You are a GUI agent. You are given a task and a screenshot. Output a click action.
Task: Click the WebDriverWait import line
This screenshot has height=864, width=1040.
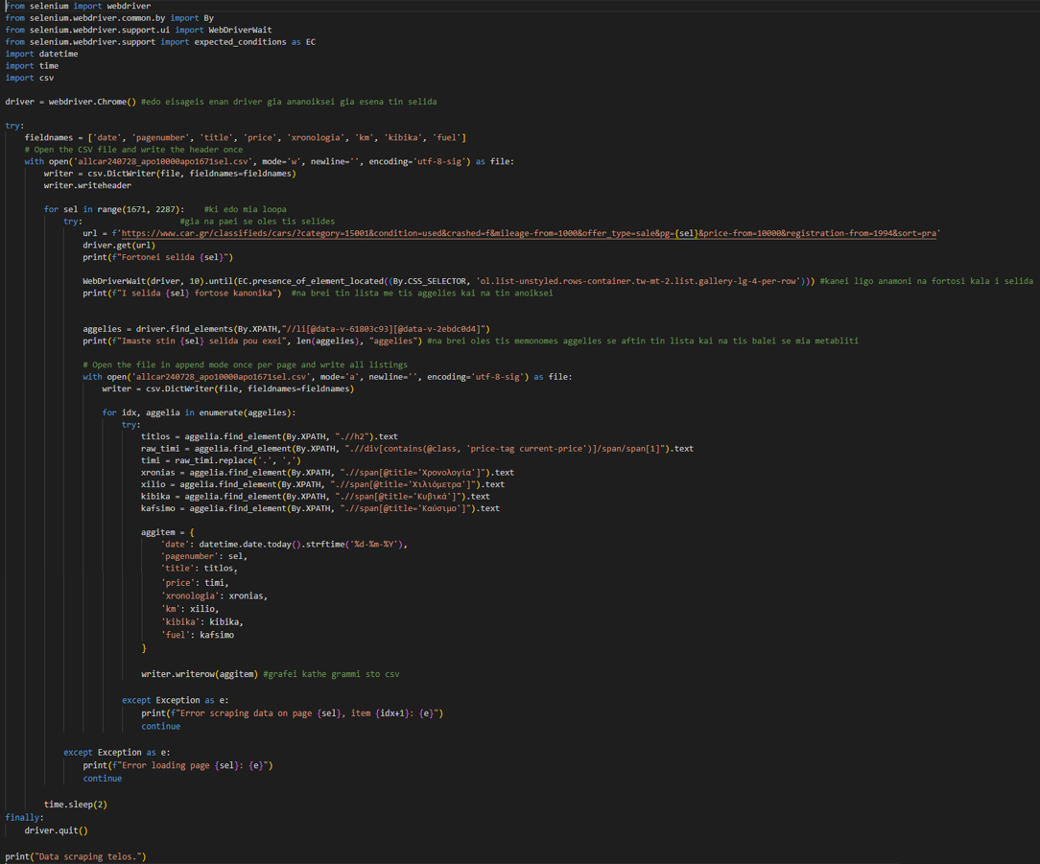pyautogui.click(x=138, y=30)
